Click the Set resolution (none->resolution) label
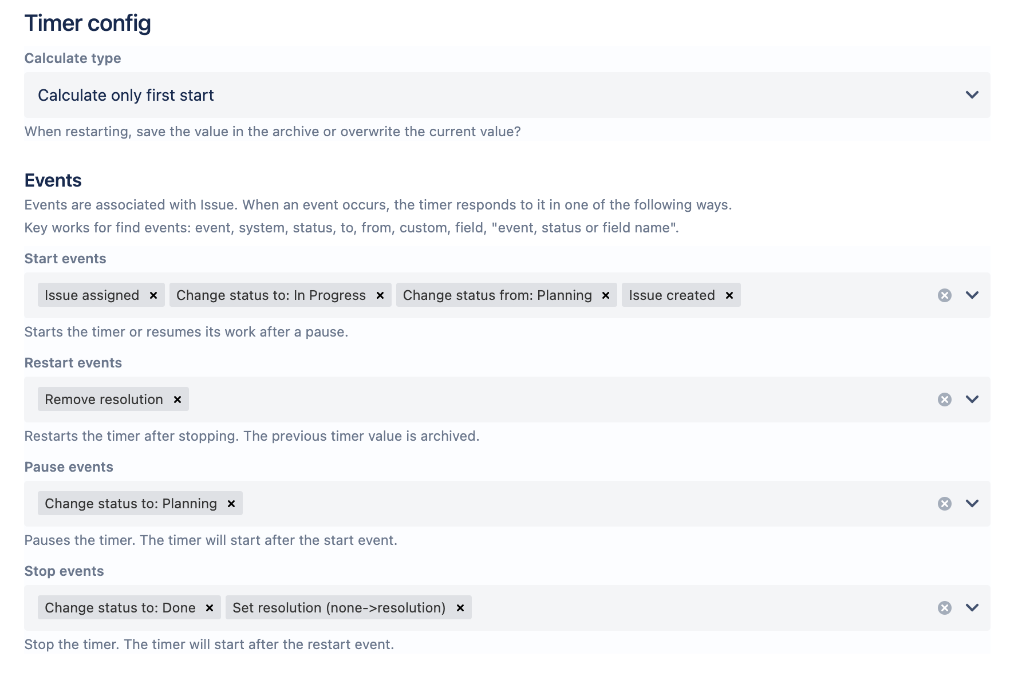 339,608
